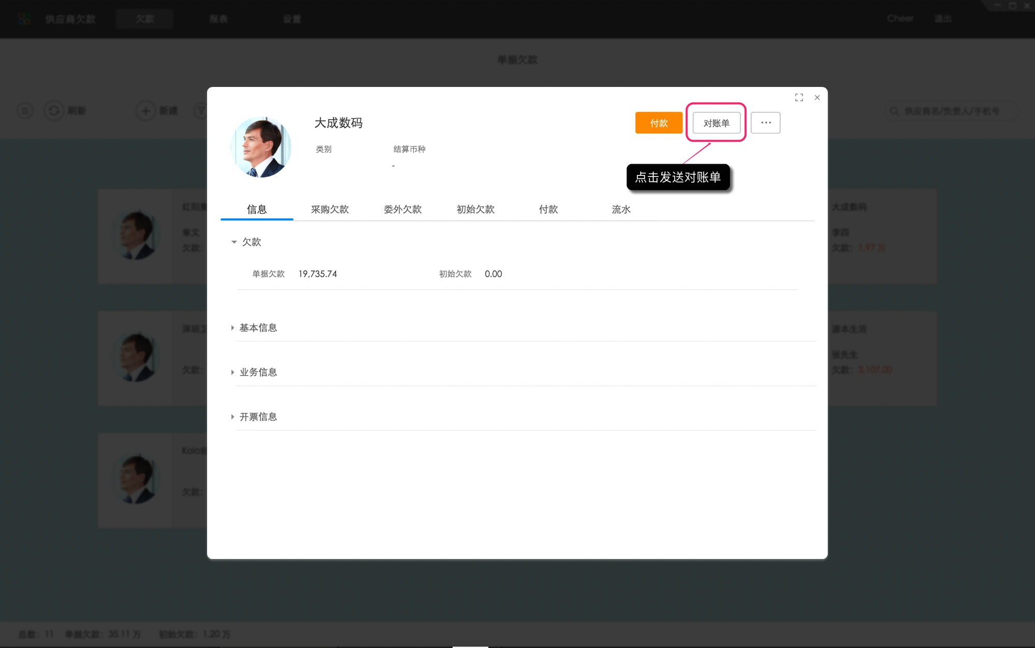Click the search magnifier icon
Screen dimensions: 1035x648
(x=894, y=110)
